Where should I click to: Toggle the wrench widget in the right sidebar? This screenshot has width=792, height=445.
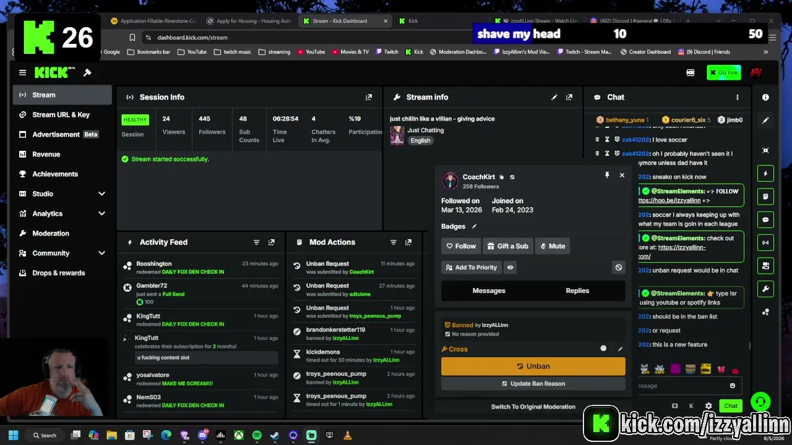click(765, 289)
